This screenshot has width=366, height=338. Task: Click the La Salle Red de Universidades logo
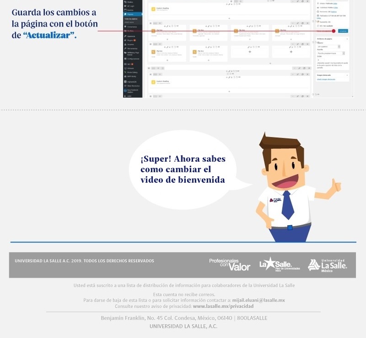coord(280,264)
